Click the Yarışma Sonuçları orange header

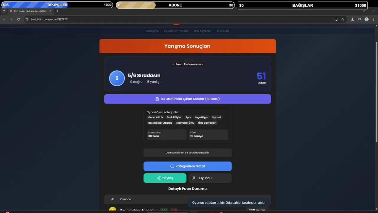pos(188,46)
